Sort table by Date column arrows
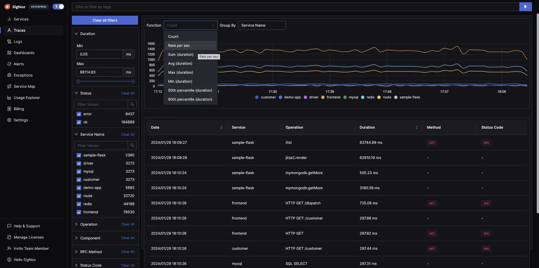This screenshot has width=539, height=268. pyautogui.click(x=221, y=128)
